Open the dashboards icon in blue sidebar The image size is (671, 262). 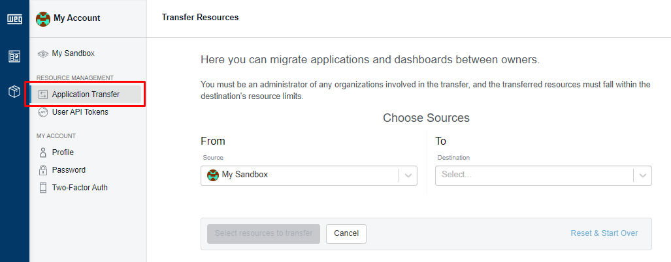pyautogui.click(x=14, y=56)
